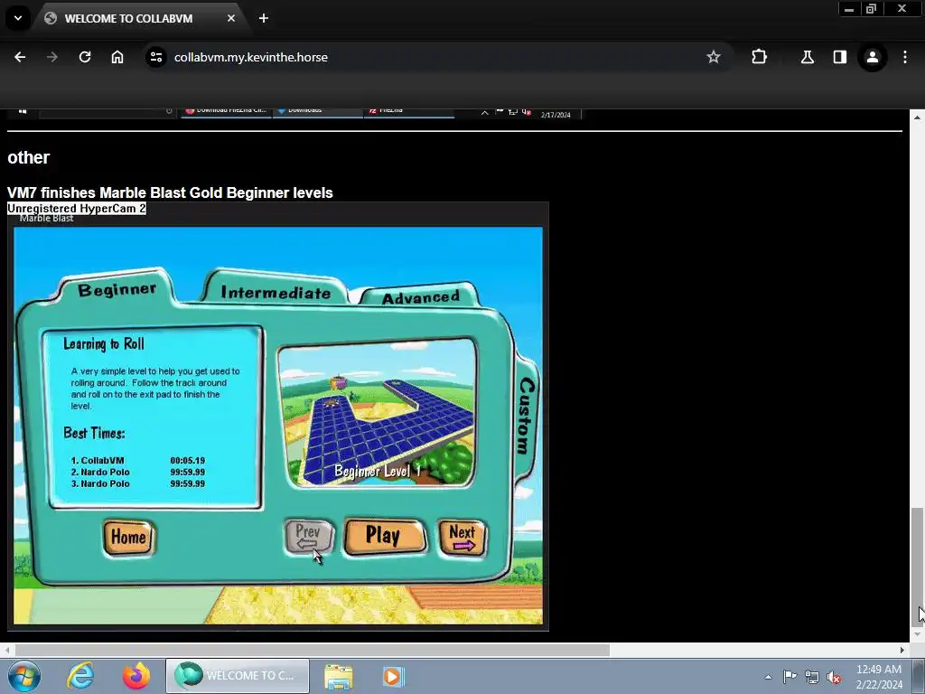925x694 pixels.
Task: Launch Internet Explorer from the taskbar
Action: coord(80,676)
